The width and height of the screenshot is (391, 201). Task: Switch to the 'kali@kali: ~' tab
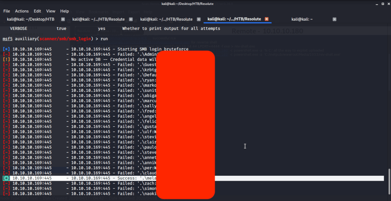pos(302,19)
